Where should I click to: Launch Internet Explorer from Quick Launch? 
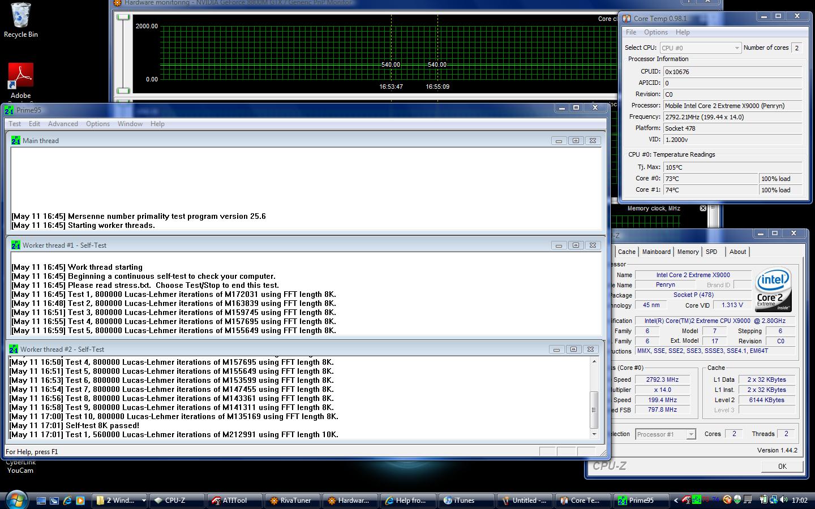(x=67, y=501)
